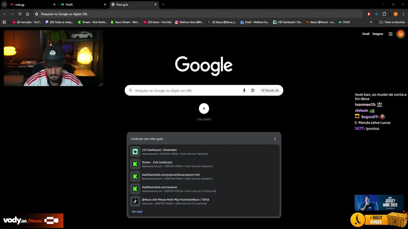Screen dimensions: 408x229
Task: Open the Stream - Kick Dashb... bookmark
Action: [x=92, y=22]
